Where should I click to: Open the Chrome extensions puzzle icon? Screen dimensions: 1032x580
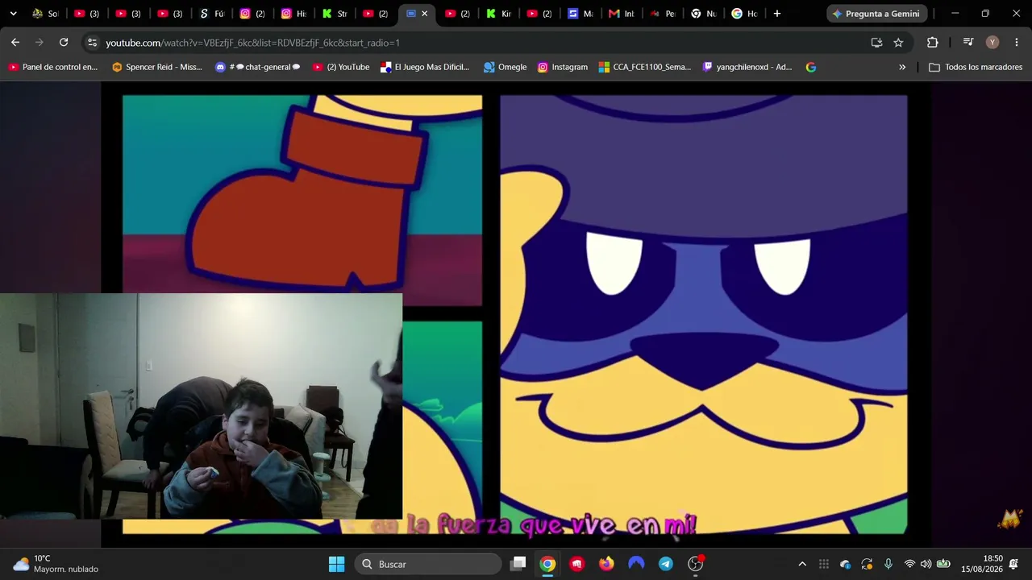[933, 43]
